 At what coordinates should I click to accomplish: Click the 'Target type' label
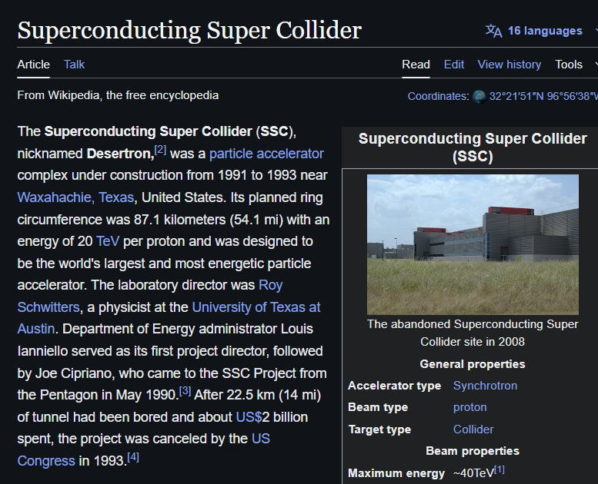tap(379, 429)
